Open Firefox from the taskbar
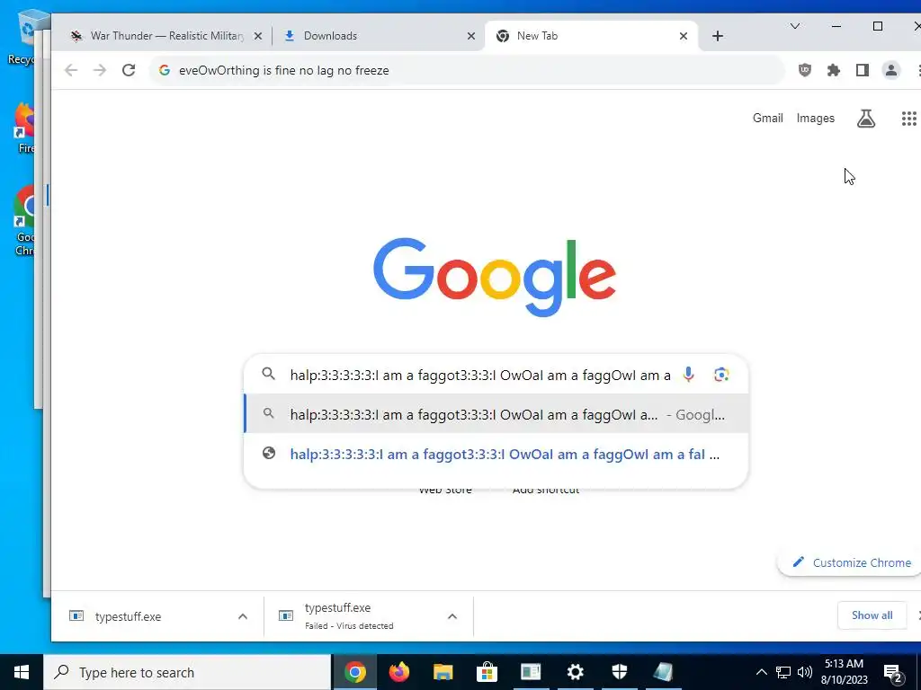This screenshot has width=921, height=690. 398,672
